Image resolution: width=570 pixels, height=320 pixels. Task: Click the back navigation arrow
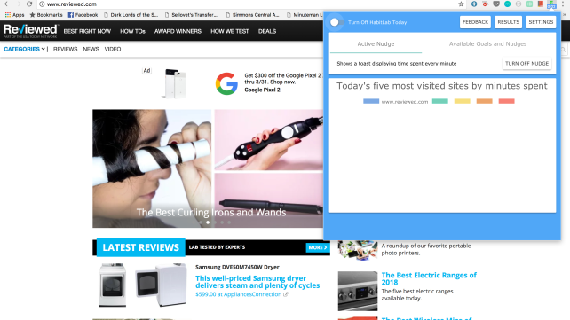click(7, 4)
